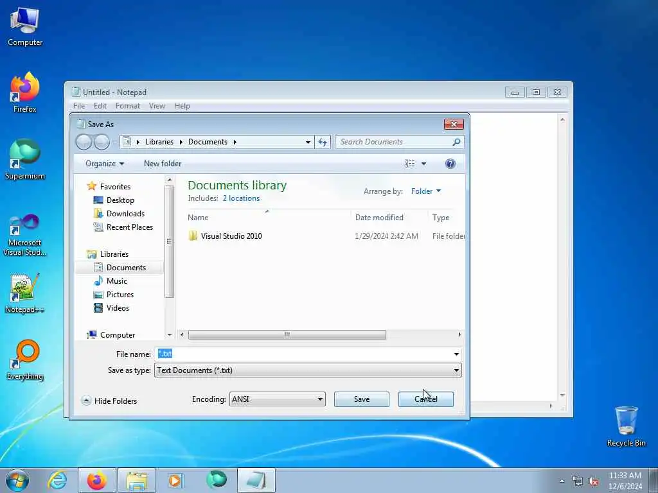Click the Favorites star in navigation pane
Image resolution: width=658 pixels, height=493 pixels.
coord(91,186)
